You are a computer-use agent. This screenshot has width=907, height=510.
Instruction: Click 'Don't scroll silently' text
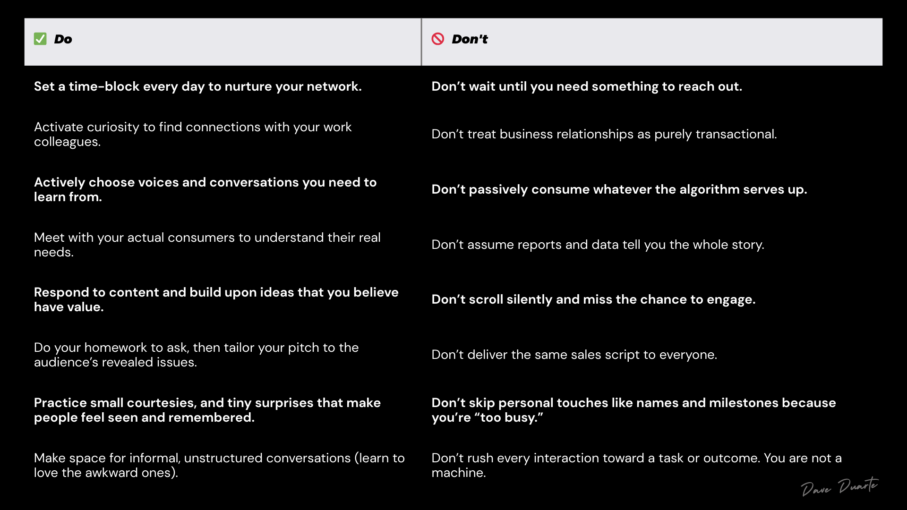click(x=593, y=299)
